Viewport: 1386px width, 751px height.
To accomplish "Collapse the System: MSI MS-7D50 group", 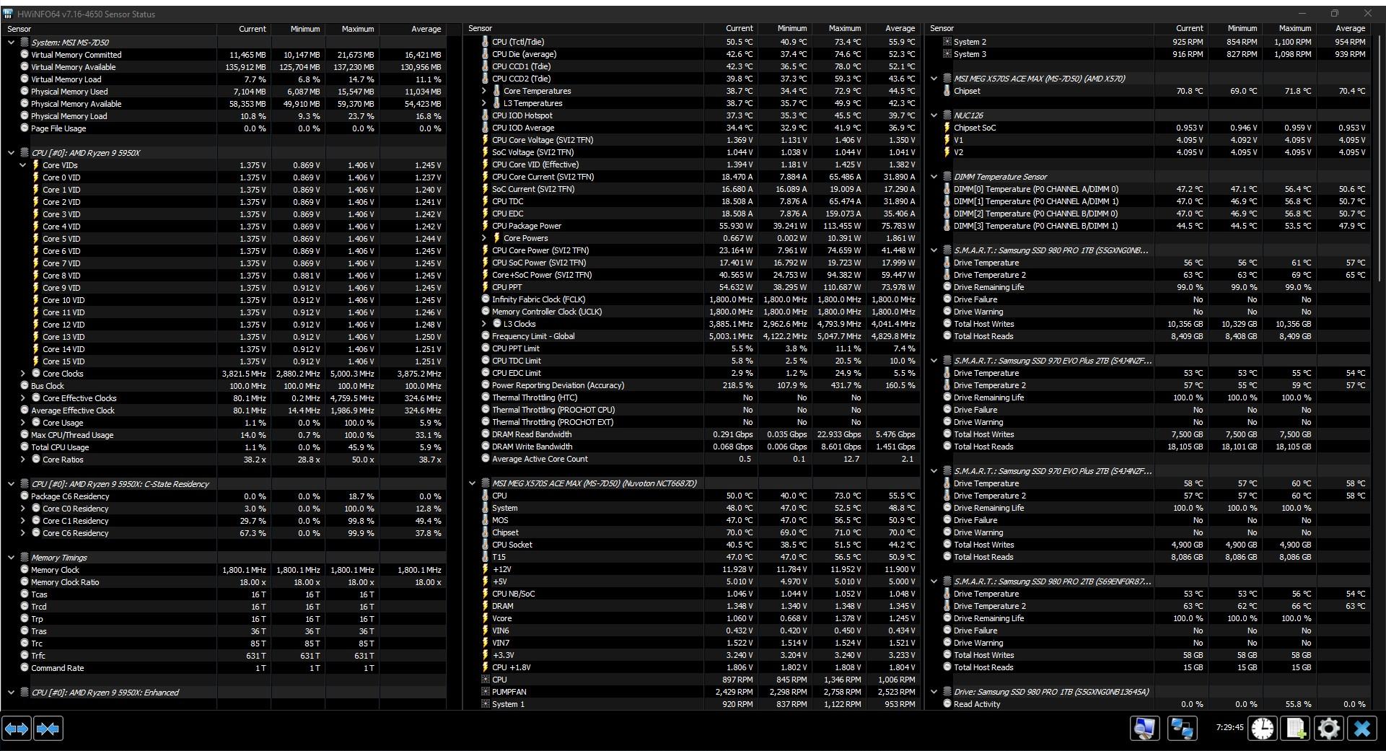I will (x=11, y=43).
